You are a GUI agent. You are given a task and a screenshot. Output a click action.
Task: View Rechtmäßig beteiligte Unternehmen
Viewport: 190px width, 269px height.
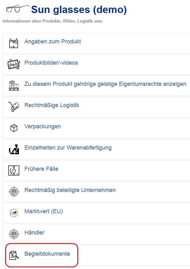[x=70, y=190]
